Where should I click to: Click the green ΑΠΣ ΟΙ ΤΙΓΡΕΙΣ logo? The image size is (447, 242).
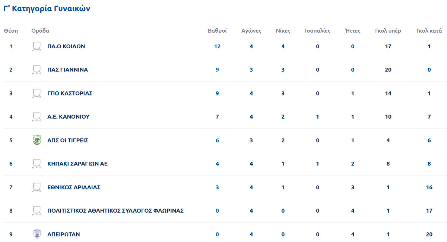[37, 141]
